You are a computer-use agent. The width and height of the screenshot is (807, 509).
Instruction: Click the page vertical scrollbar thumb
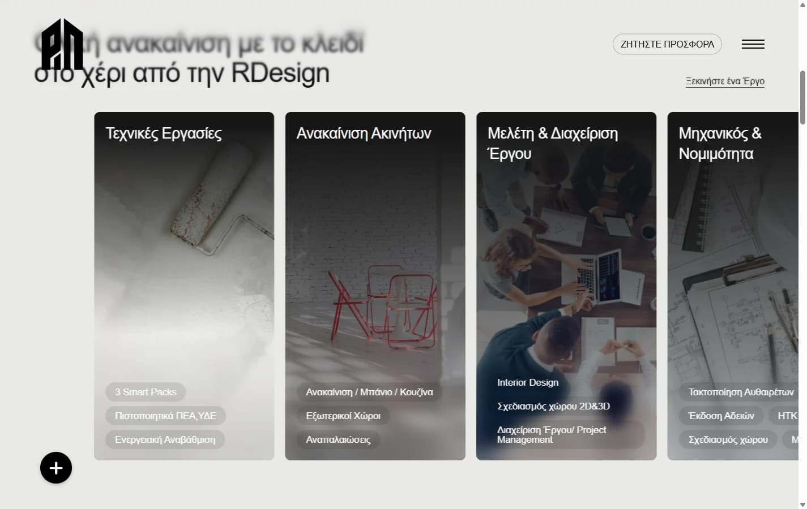tap(802, 97)
